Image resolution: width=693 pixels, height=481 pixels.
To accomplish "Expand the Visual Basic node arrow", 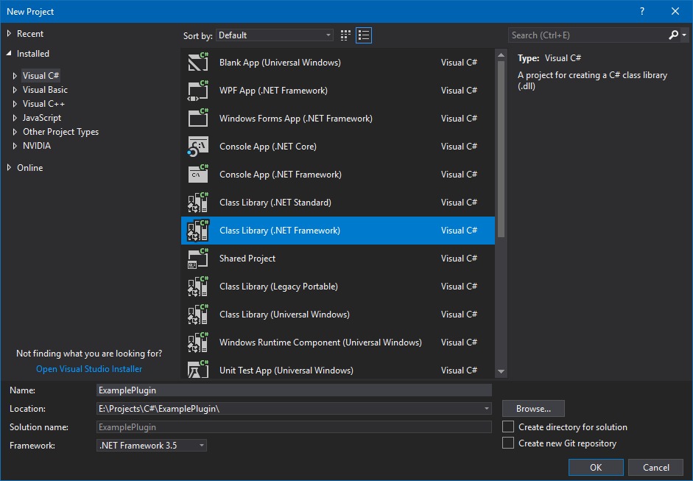I will click(x=15, y=90).
